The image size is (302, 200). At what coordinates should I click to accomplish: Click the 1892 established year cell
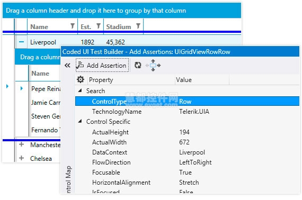(x=87, y=42)
